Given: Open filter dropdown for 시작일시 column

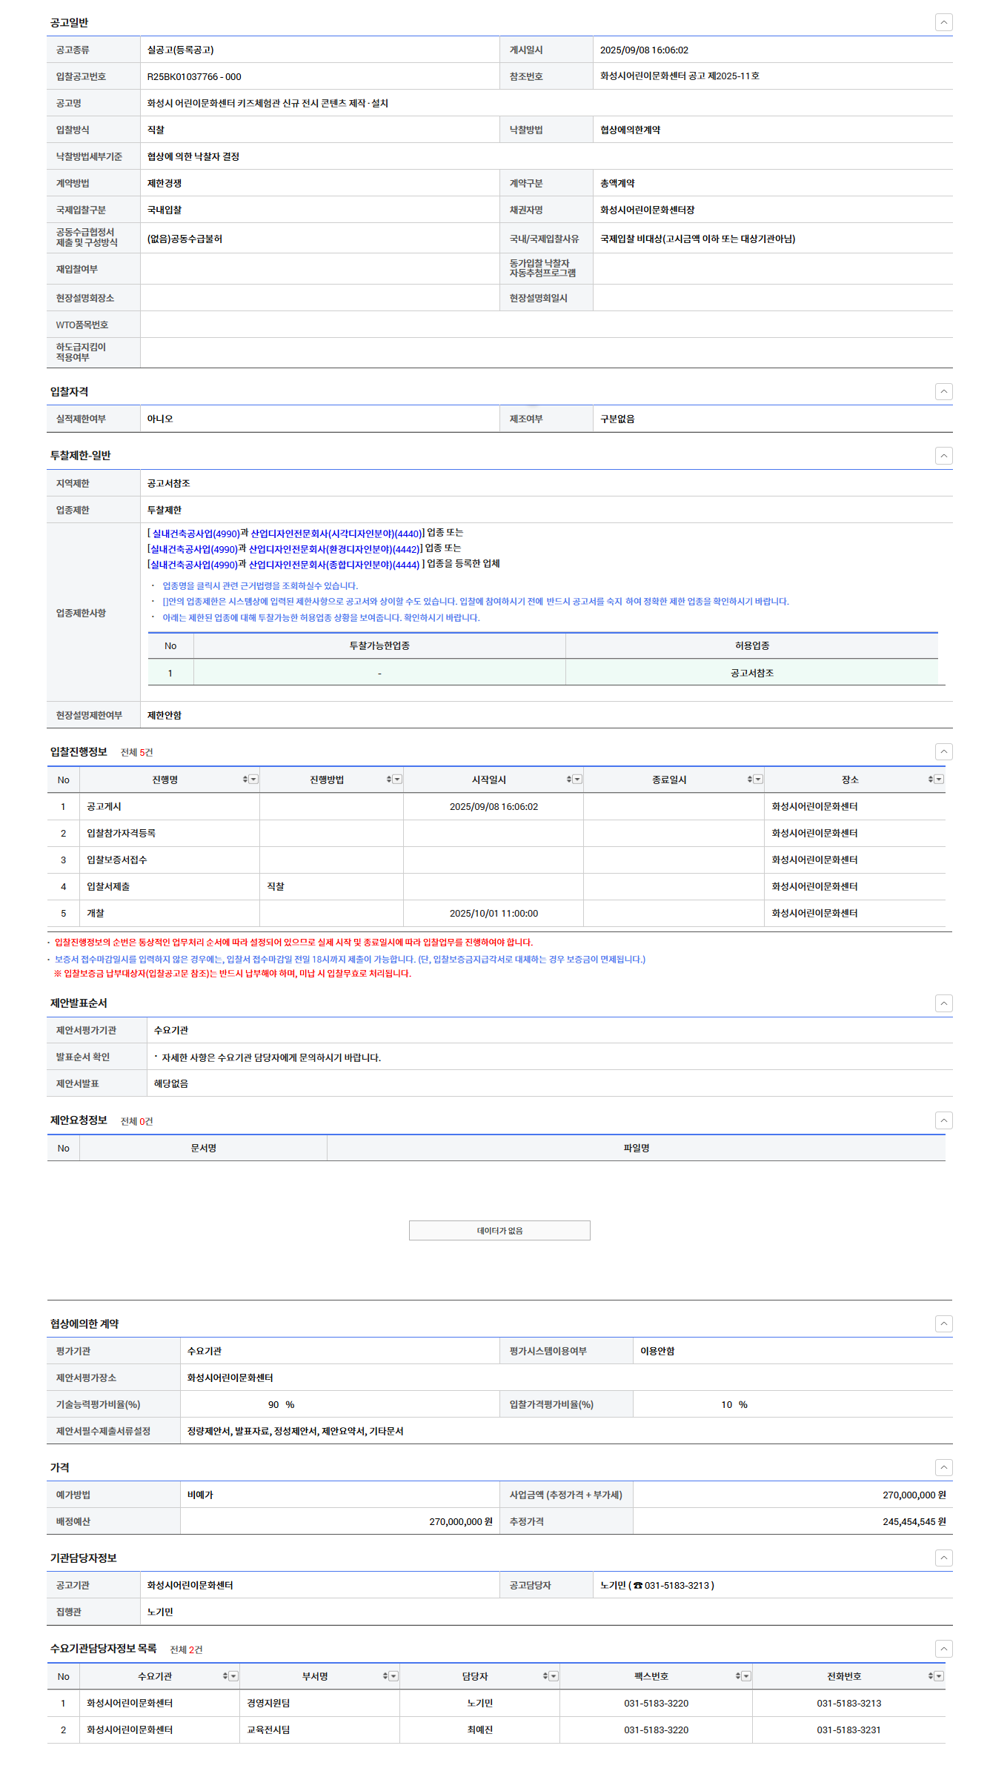Looking at the screenshot, I should 577,780.
